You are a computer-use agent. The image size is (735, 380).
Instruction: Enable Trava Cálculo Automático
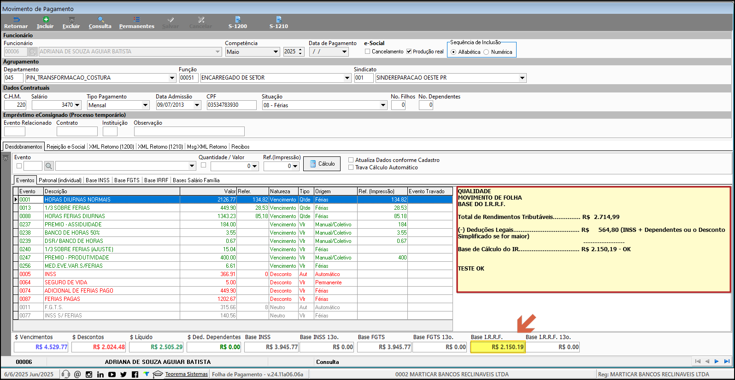tap(351, 167)
